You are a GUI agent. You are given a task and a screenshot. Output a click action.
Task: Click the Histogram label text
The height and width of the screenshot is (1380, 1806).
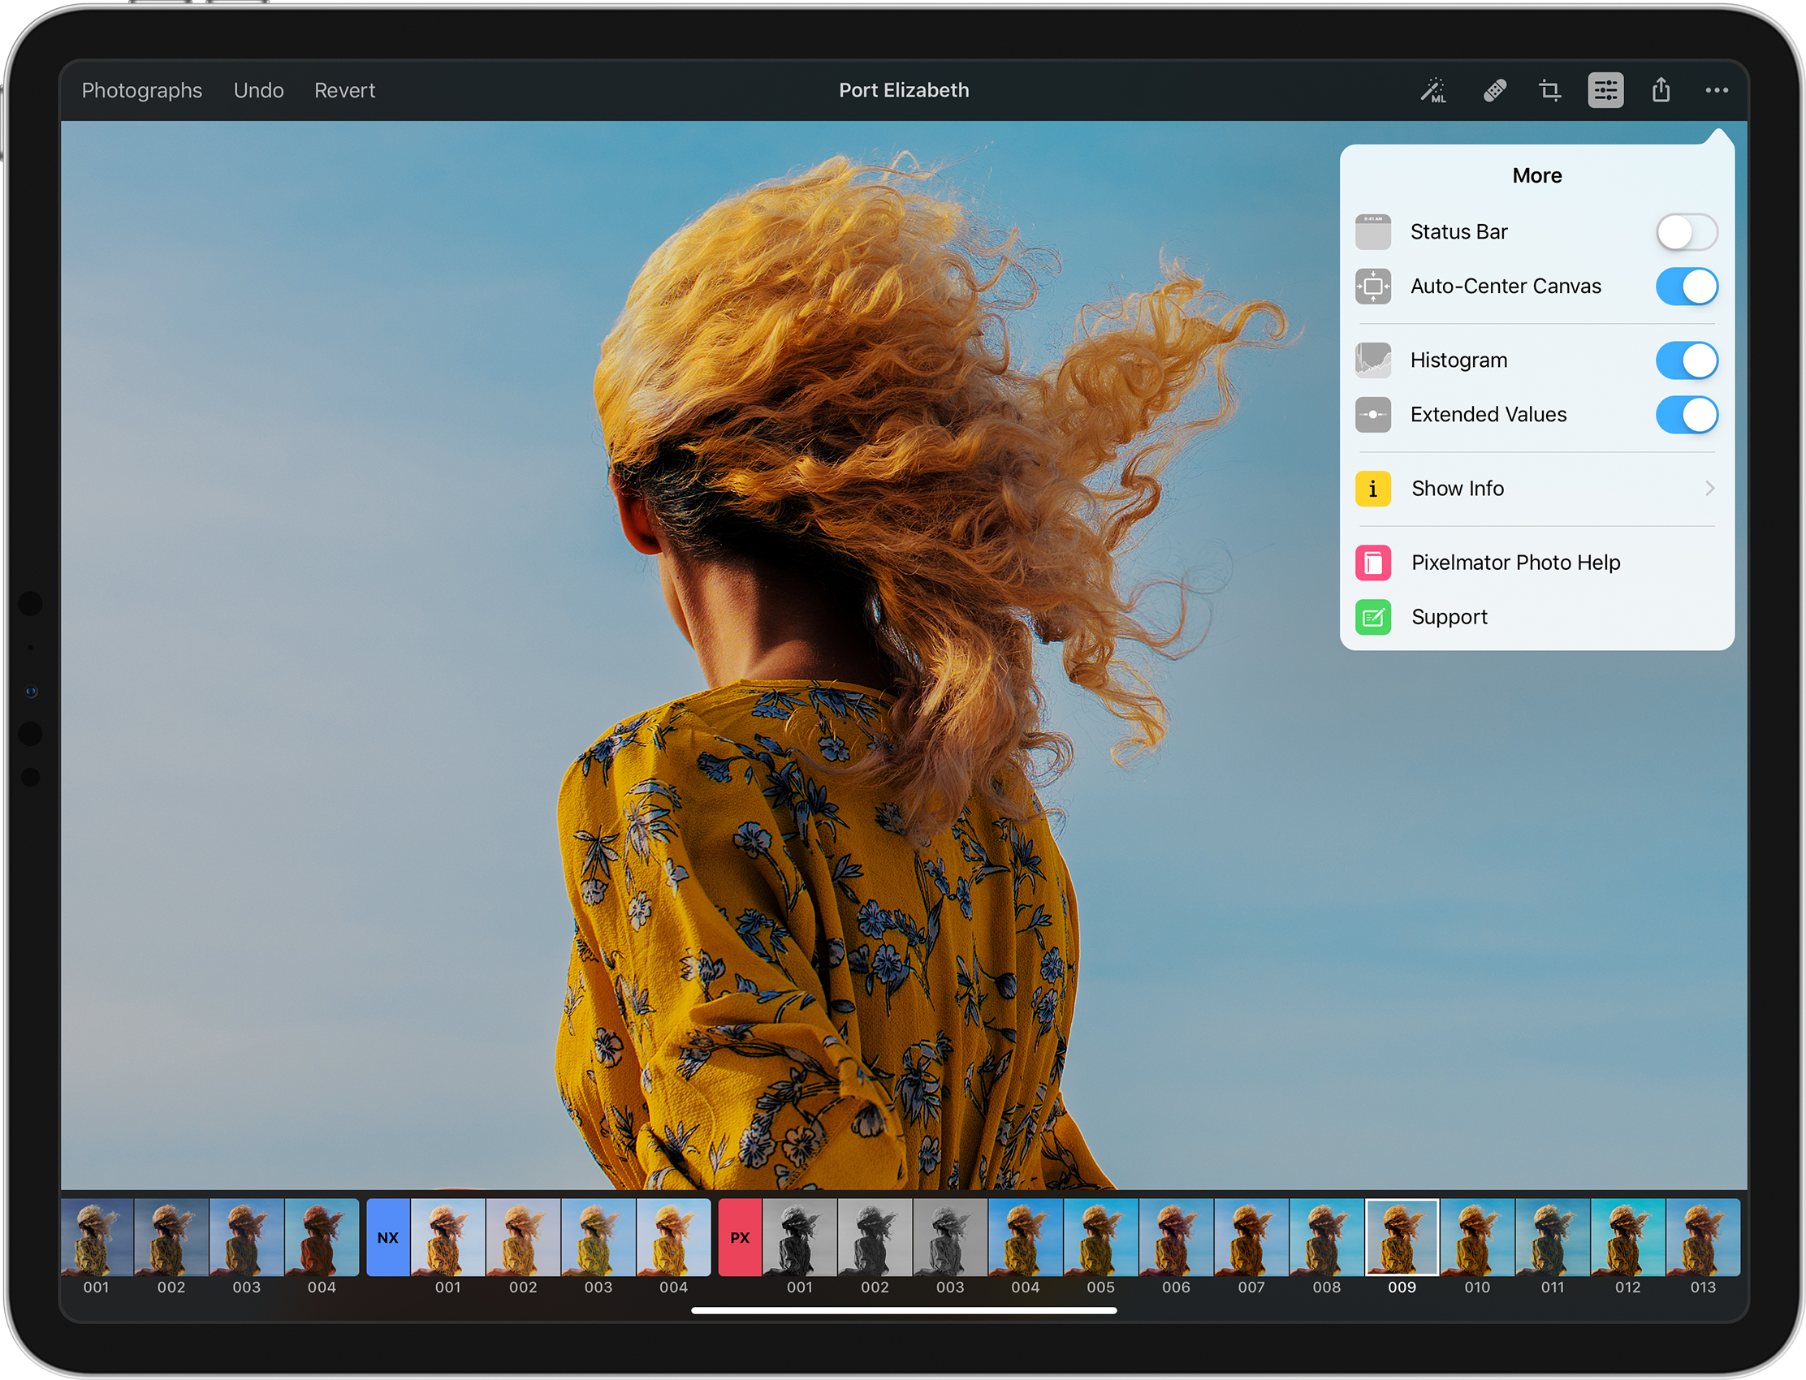(1458, 360)
